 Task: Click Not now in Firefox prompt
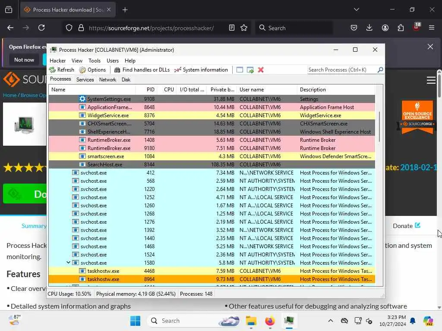coord(24,59)
